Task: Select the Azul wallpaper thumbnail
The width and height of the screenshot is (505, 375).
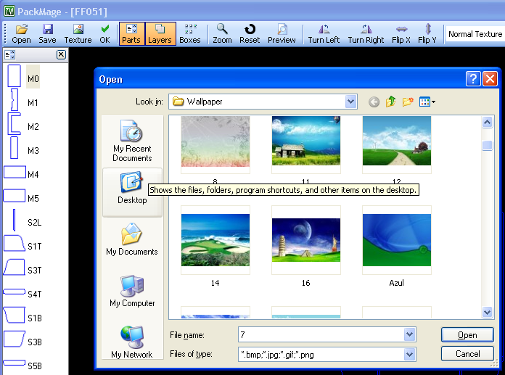Action: click(397, 240)
